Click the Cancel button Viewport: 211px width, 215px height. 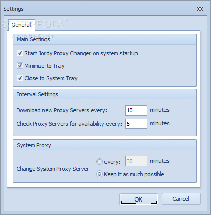click(181, 199)
